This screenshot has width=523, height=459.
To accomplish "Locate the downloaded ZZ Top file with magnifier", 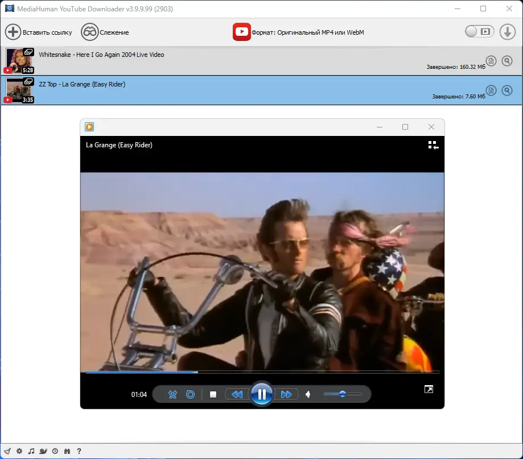I will coord(506,90).
